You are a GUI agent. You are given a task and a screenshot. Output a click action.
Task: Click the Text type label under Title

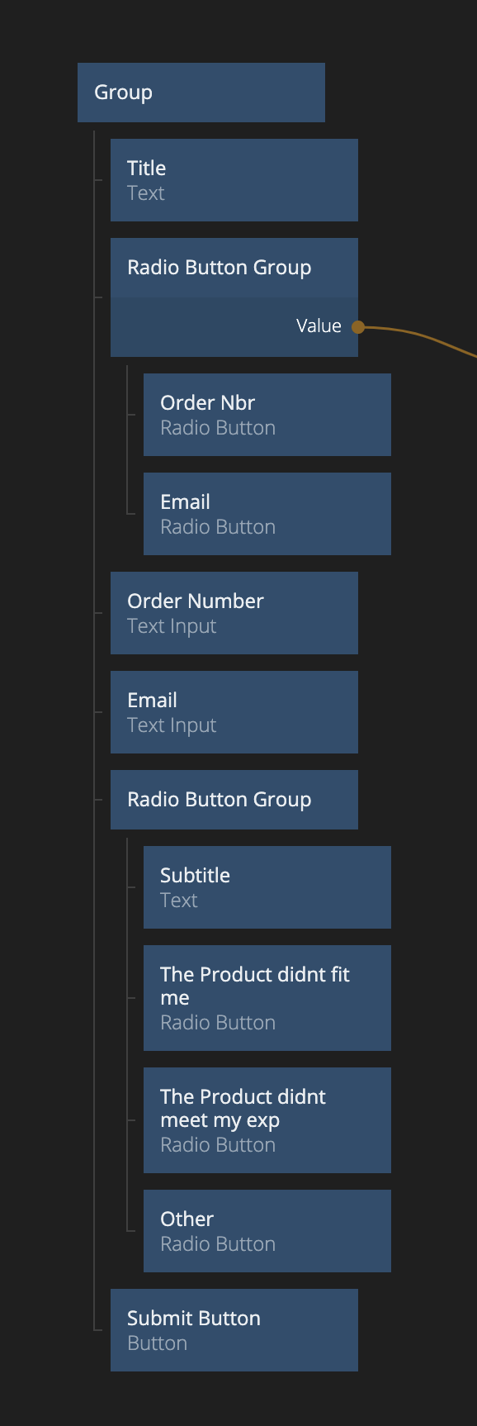[x=146, y=193]
